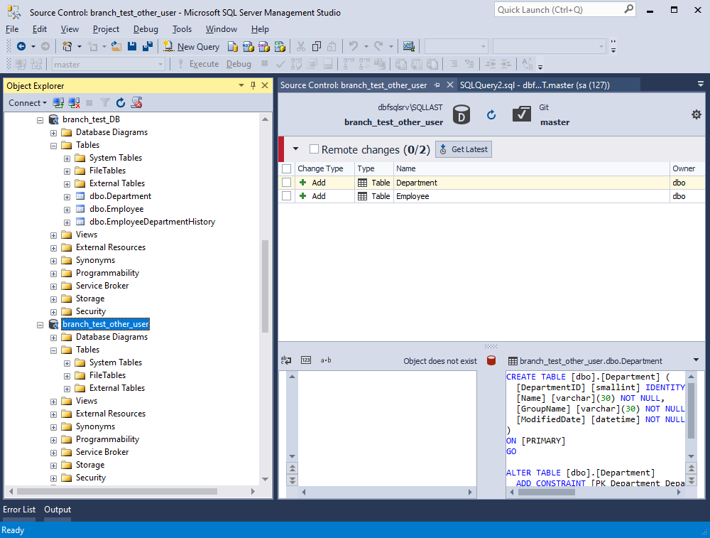Click the a•b show whitespace icon
Screen dimensions: 710x538
point(326,360)
